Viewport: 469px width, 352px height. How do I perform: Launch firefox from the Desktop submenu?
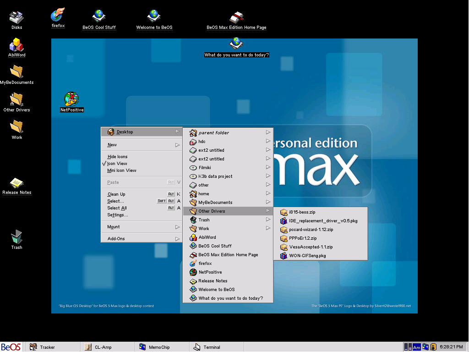click(228, 263)
